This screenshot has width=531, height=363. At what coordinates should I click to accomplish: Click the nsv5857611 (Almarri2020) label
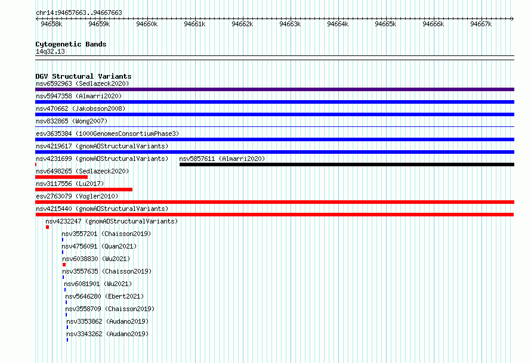click(222, 159)
